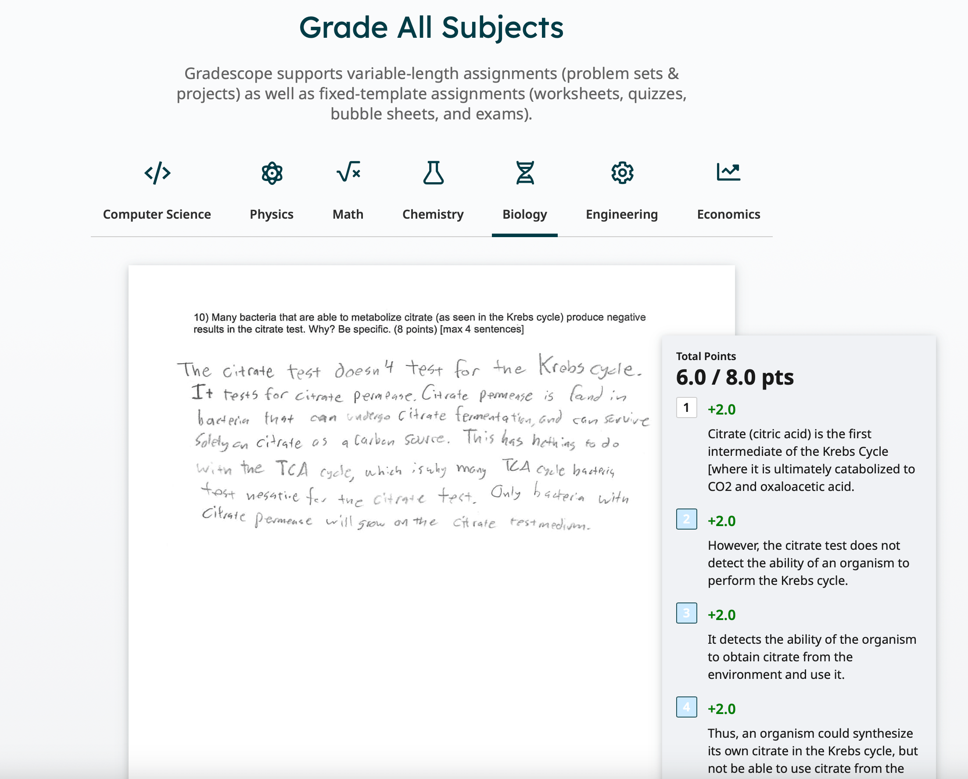The image size is (968, 779).
Task: Select the Chemistry tab
Action: pyautogui.click(x=434, y=213)
